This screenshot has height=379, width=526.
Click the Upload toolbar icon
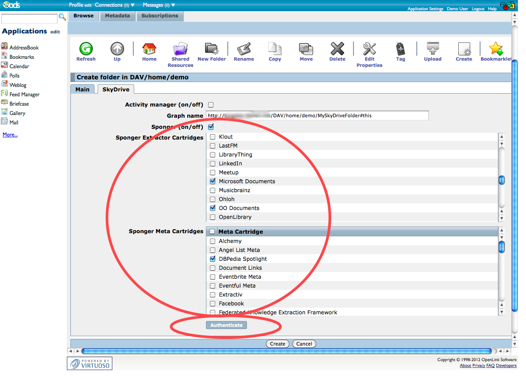[433, 49]
